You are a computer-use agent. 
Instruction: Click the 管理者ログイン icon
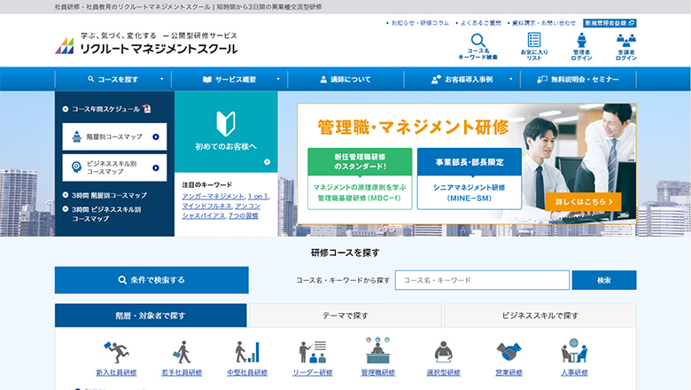(x=582, y=40)
